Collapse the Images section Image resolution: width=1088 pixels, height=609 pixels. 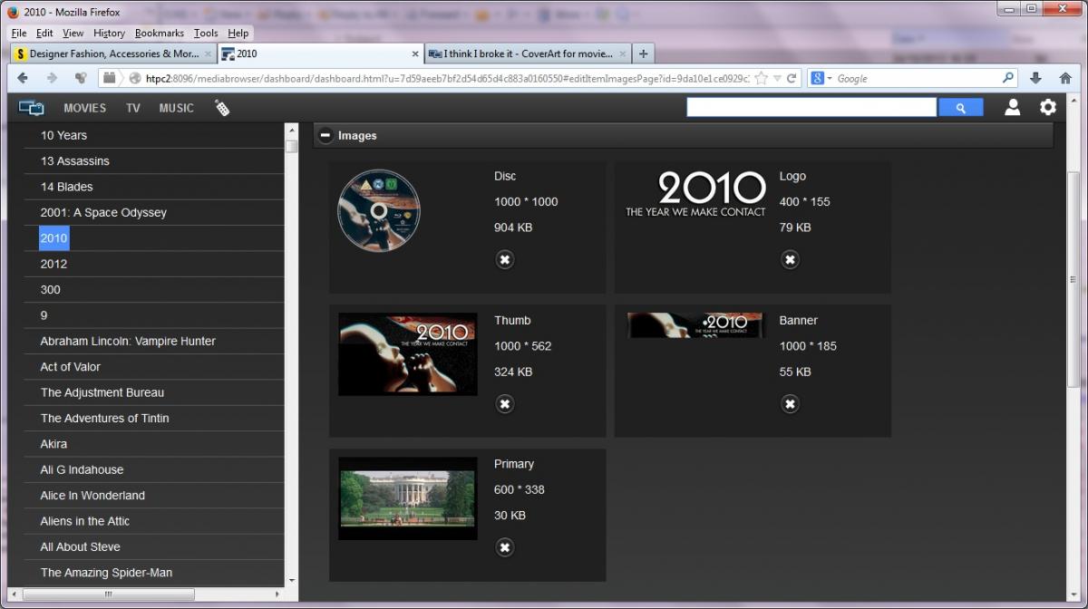pos(325,136)
